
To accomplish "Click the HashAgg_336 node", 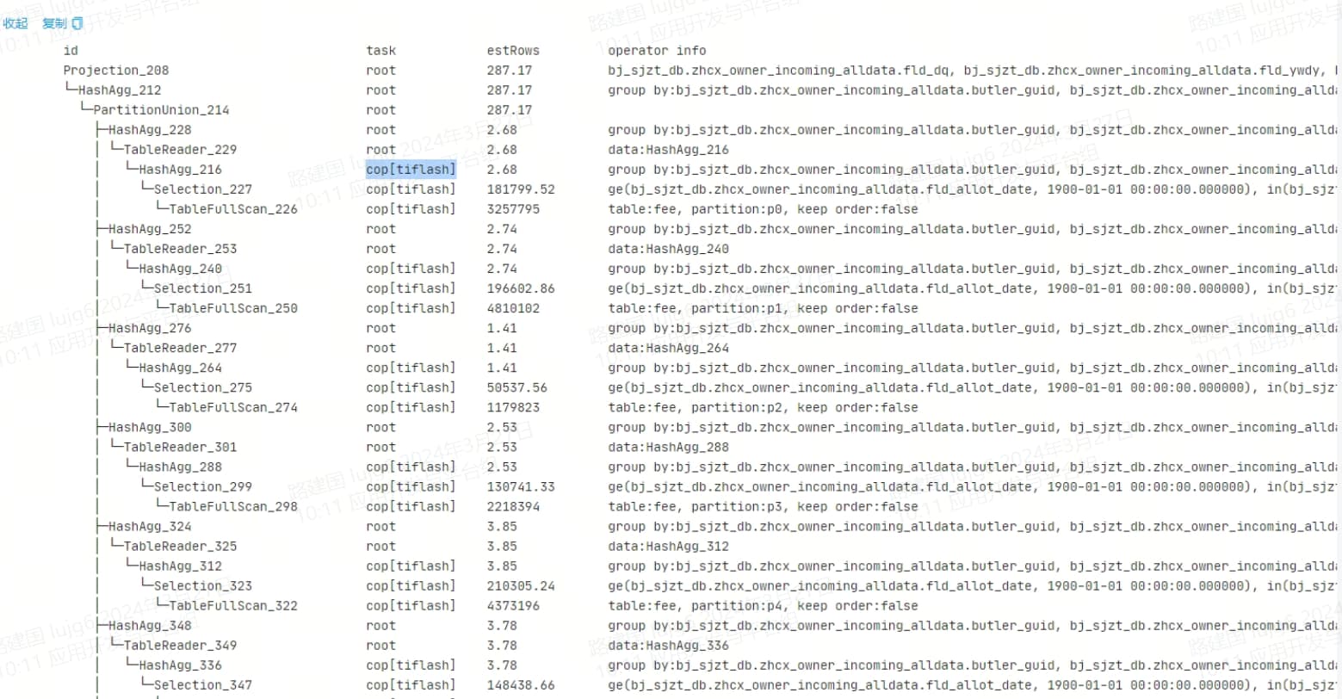I will point(180,665).
